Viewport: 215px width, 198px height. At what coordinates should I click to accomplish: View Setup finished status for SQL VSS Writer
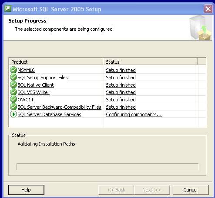[121, 92]
